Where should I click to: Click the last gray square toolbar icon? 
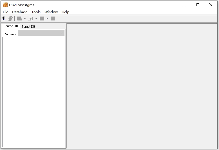(x=53, y=19)
